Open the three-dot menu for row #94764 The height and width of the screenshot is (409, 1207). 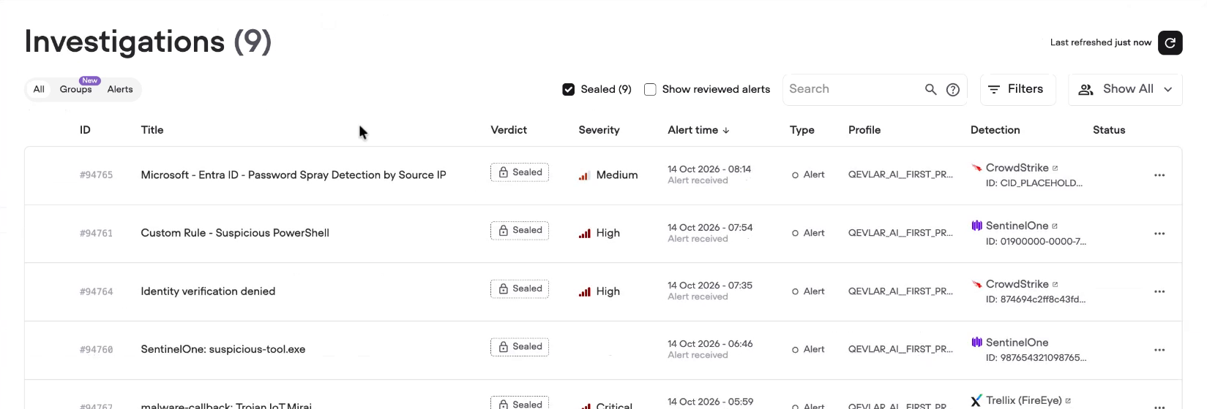[1159, 291]
